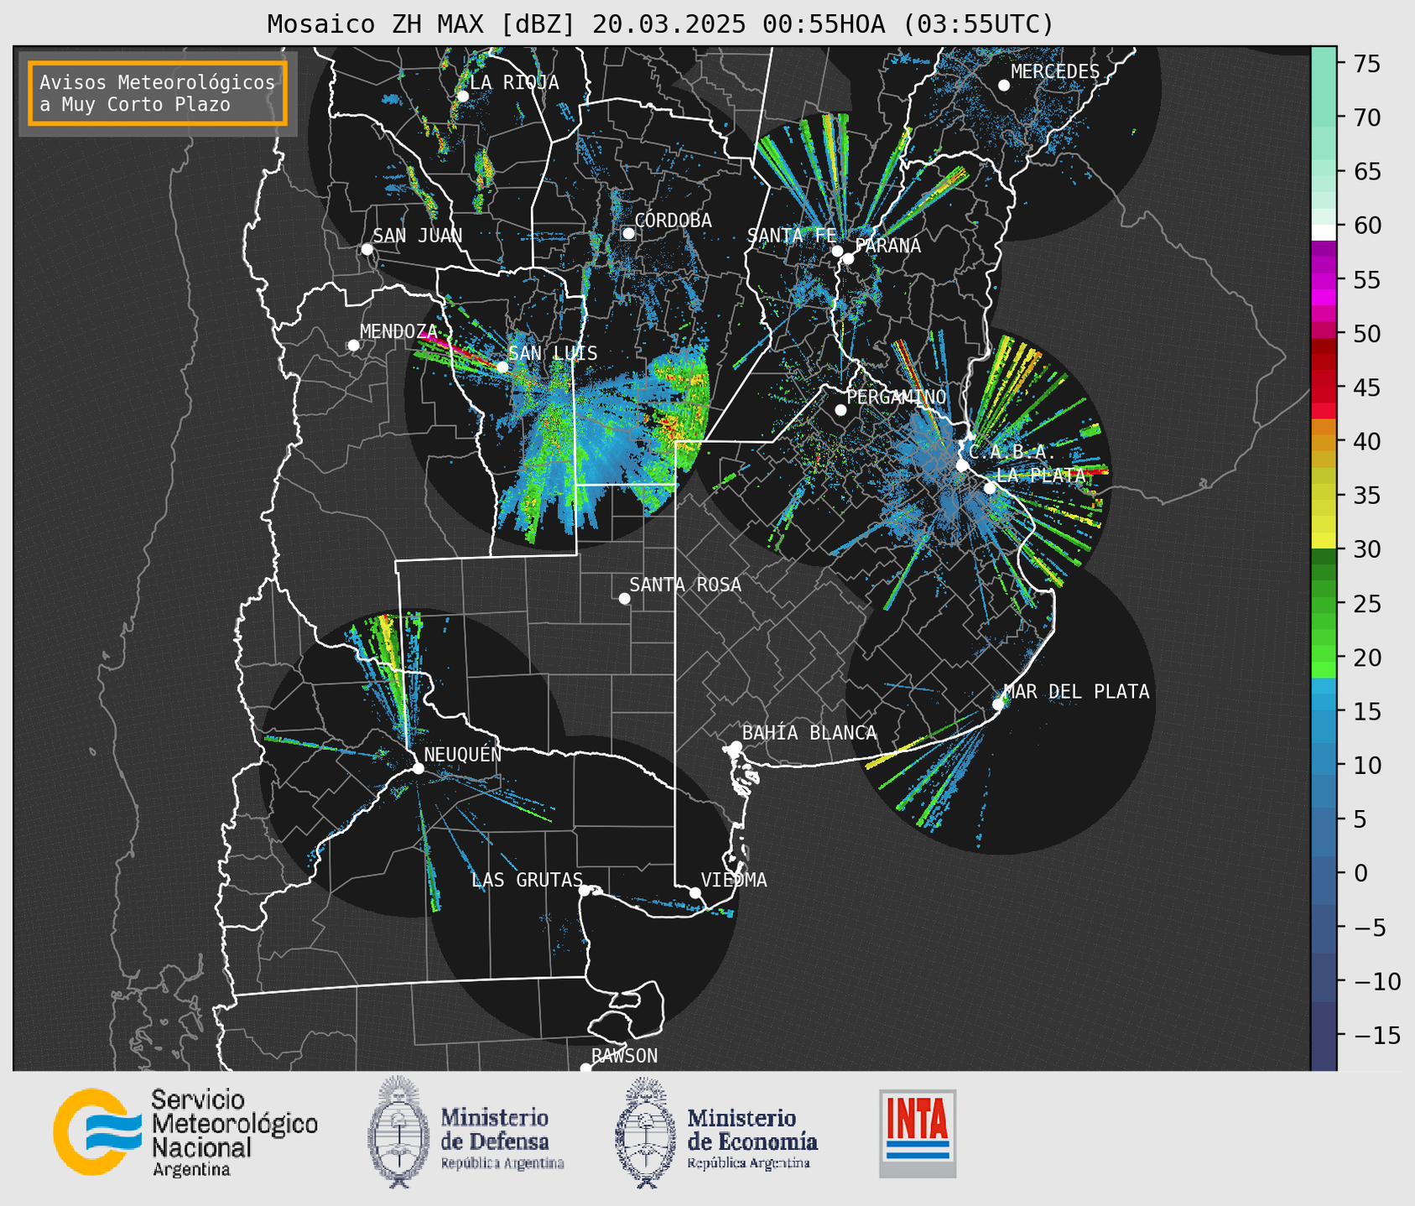The height and width of the screenshot is (1206, 1415).
Task: Select the VIEDMA city marker
Action: (x=694, y=892)
